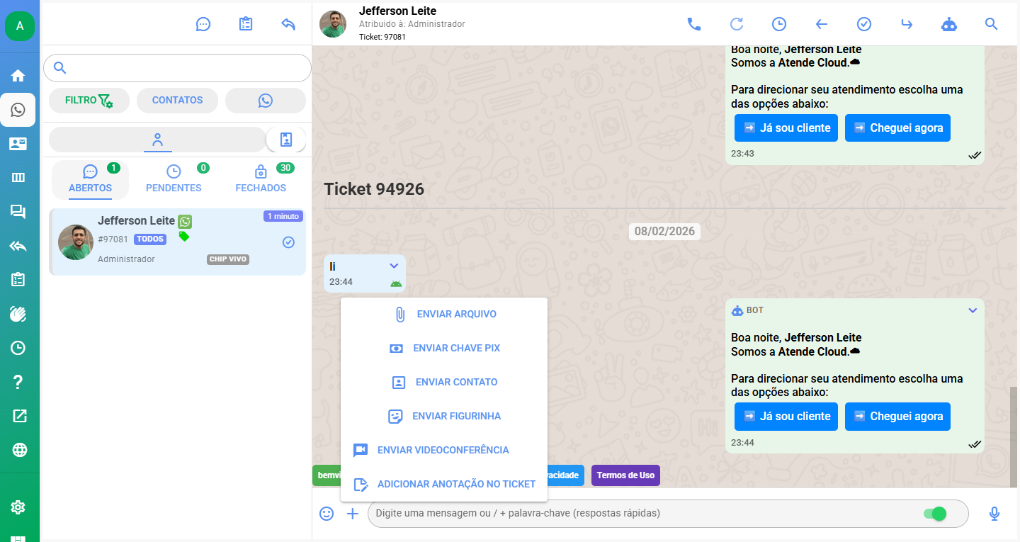Click the settings gear in left sidebar
The image size is (1020, 542).
click(18, 507)
